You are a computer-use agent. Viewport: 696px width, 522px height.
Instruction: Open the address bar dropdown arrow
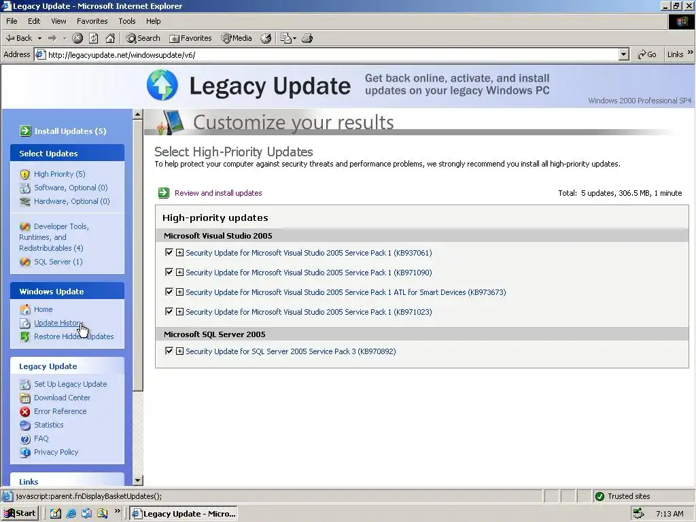(x=624, y=54)
